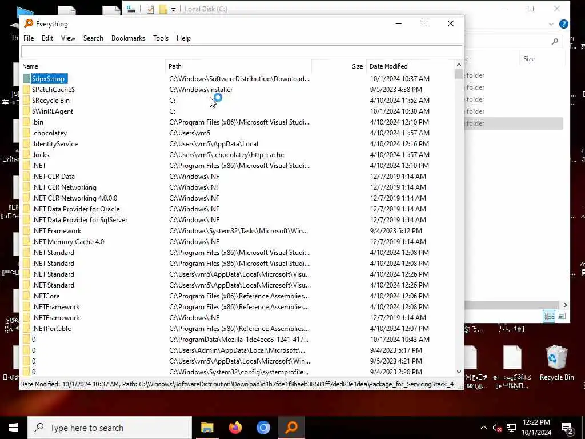585x439 pixels.
Task: Click the search magnifier in File Explorer
Action: 555,41
